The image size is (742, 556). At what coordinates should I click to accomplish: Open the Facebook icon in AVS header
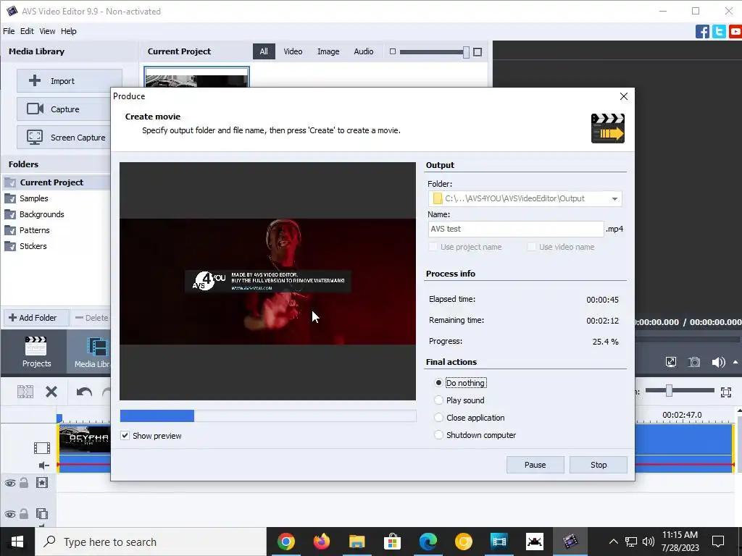[702, 32]
